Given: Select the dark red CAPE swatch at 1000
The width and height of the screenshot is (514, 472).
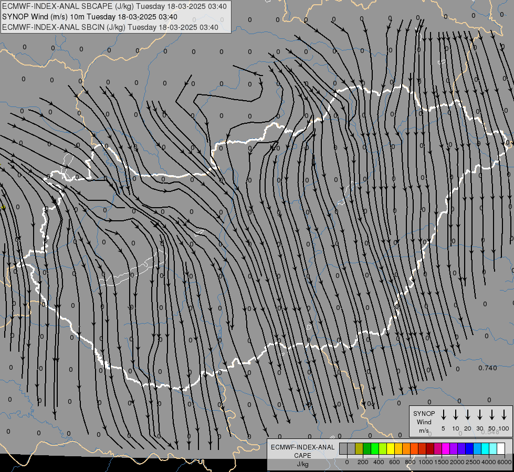Looking at the screenshot, I should [430, 448].
